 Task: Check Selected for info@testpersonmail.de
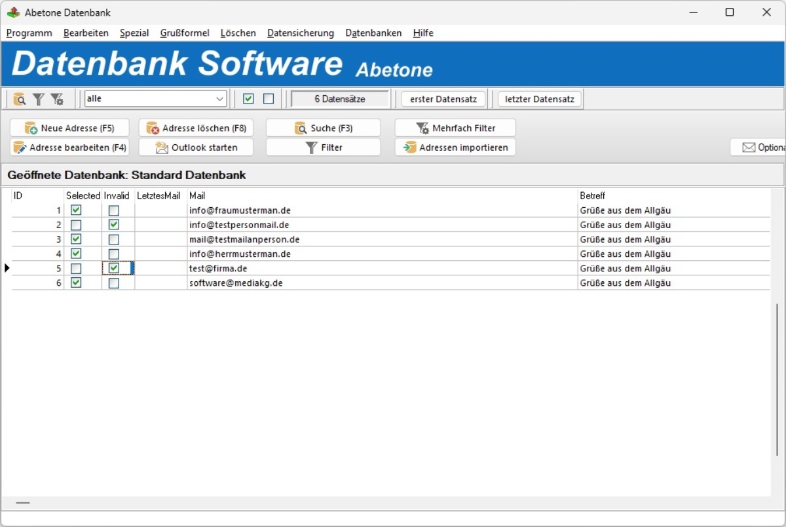click(76, 225)
